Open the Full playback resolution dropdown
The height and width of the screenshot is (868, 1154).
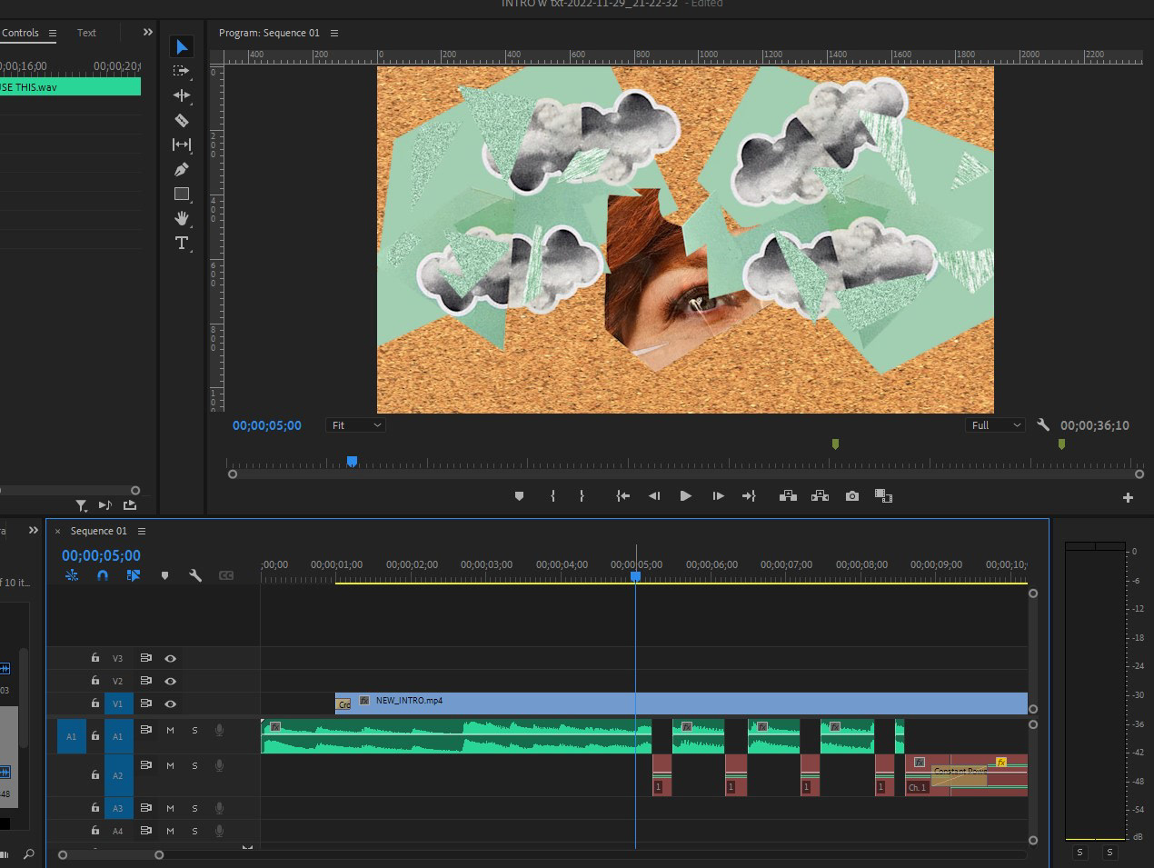pos(996,425)
